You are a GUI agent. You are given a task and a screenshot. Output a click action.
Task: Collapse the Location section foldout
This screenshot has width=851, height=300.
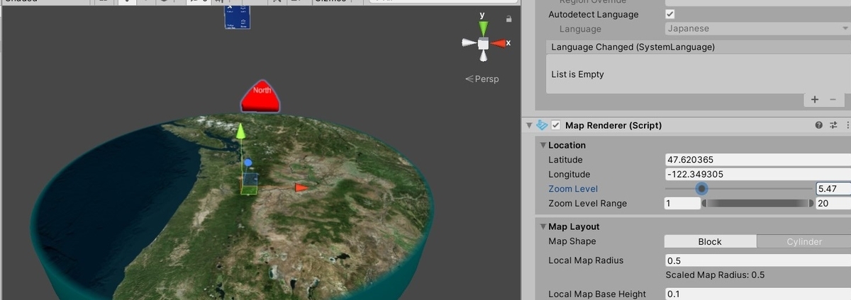pyautogui.click(x=543, y=145)
